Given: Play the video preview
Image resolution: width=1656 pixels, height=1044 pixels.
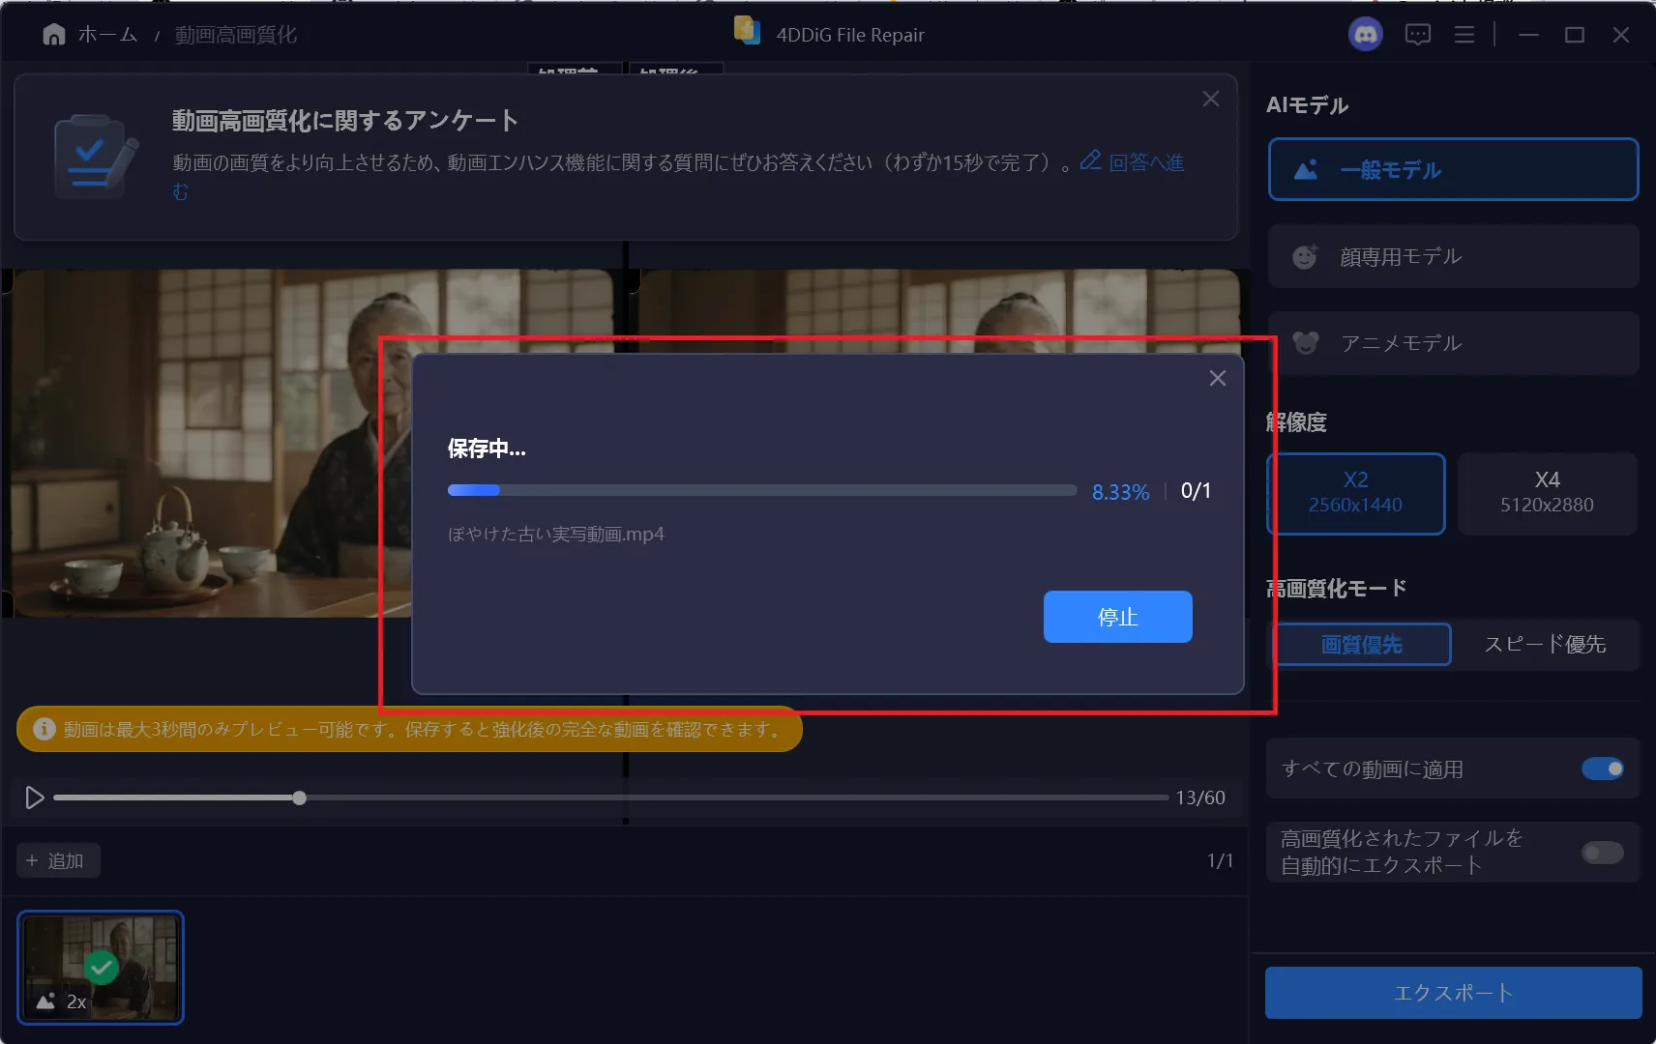Looking at the screenshot, I should [x=35, y=797].
